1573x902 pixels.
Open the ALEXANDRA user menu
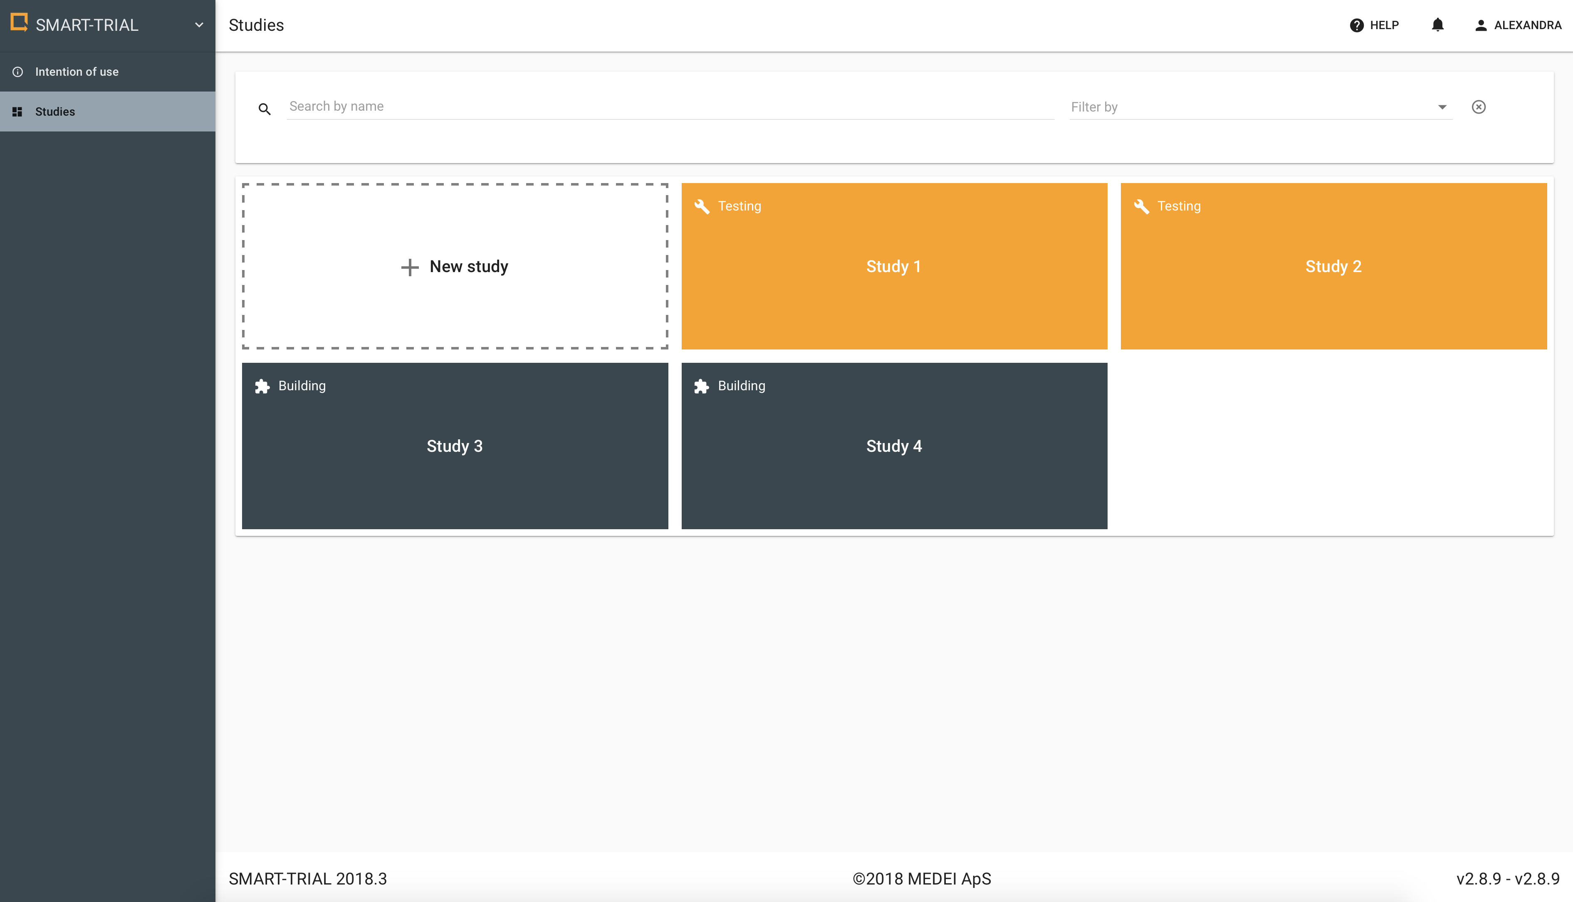(1518, 25)
